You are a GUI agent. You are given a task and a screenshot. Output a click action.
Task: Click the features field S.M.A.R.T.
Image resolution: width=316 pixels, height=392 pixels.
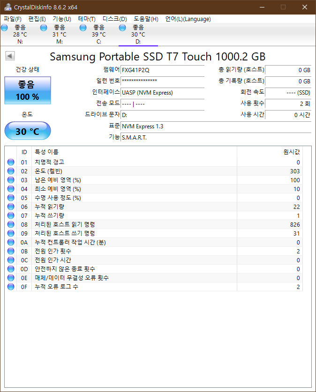pyautogui.click(x=216, y=137)
